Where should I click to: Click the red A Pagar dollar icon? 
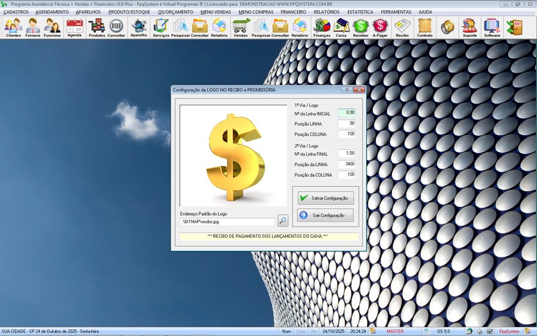coord(380,28)
